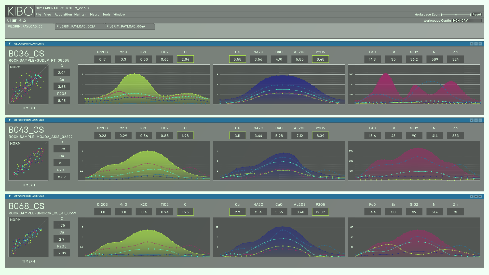Screen dimensions: 489x275
Task: Click the TiO2 value 0.88 in B043_CS
Action: point(165,136)
